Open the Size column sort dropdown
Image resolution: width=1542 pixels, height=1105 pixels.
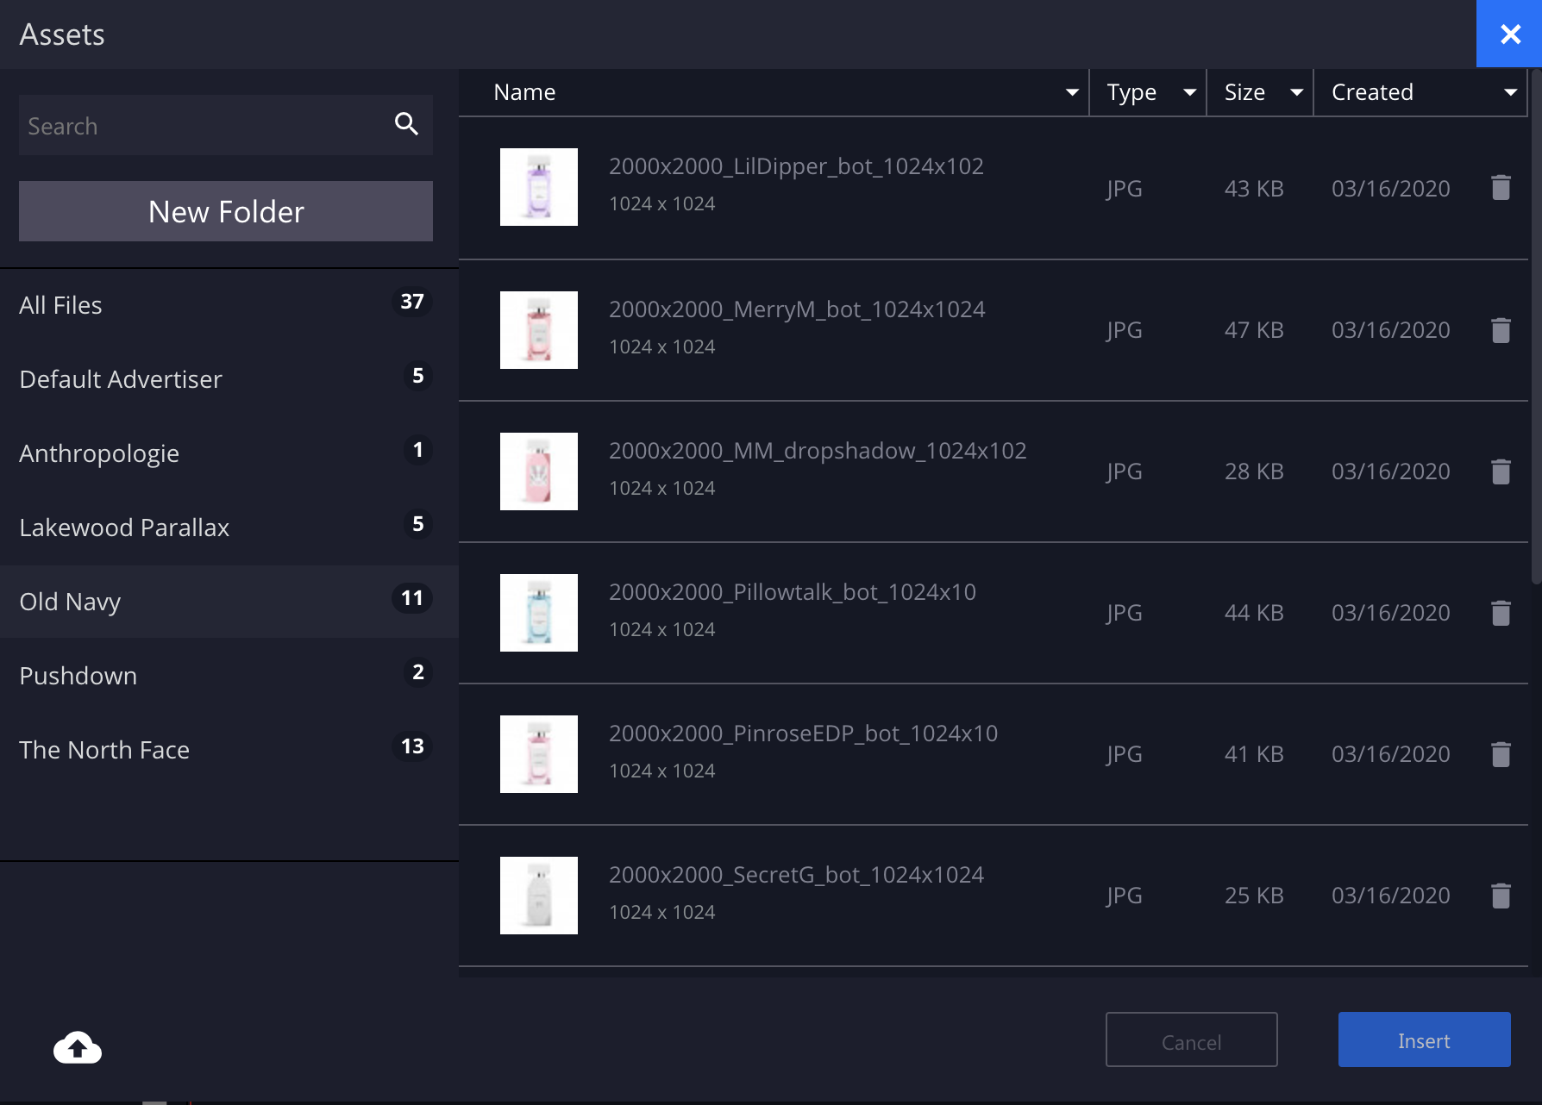click(x=1296, y=92)
